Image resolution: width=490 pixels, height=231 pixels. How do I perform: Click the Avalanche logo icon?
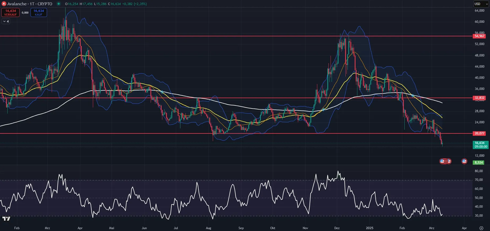4,4
